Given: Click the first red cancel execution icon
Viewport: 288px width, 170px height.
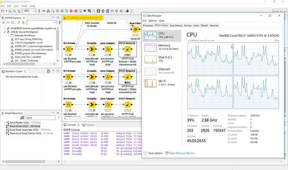Looking at the screenshot, I should (x=71, y=11).
